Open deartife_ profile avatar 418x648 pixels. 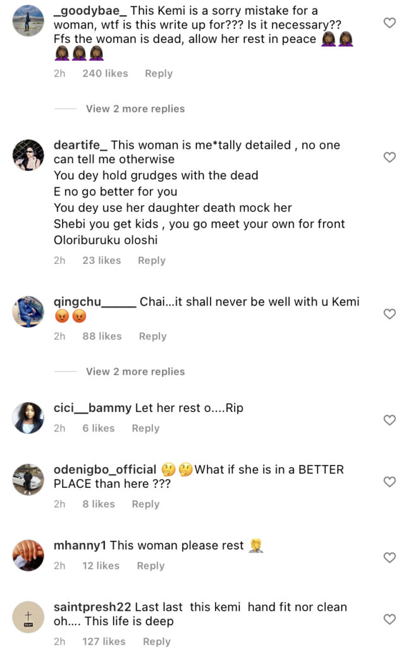(28, 155)
